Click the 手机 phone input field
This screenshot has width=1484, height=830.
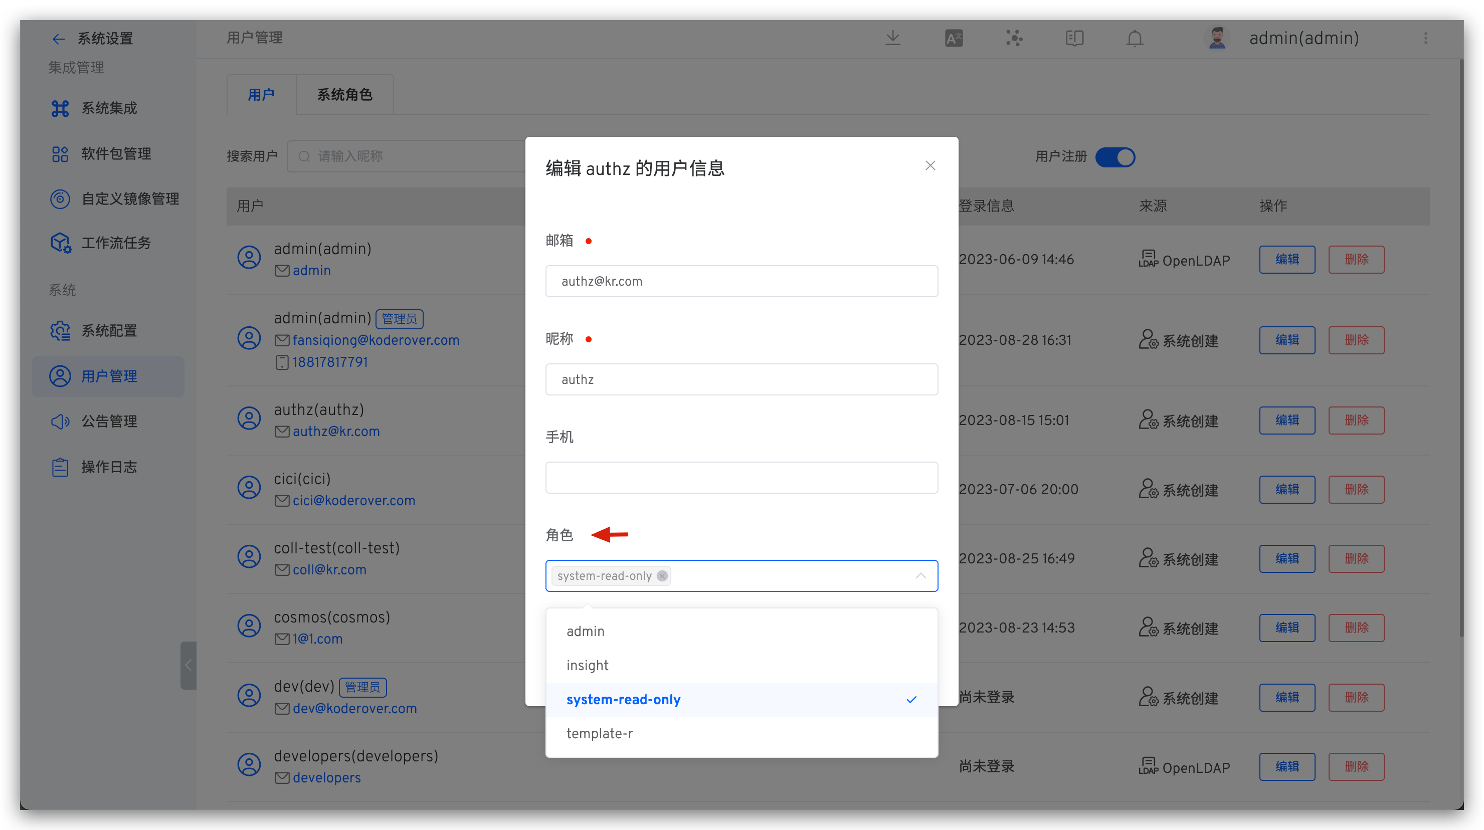coord(741,477)
